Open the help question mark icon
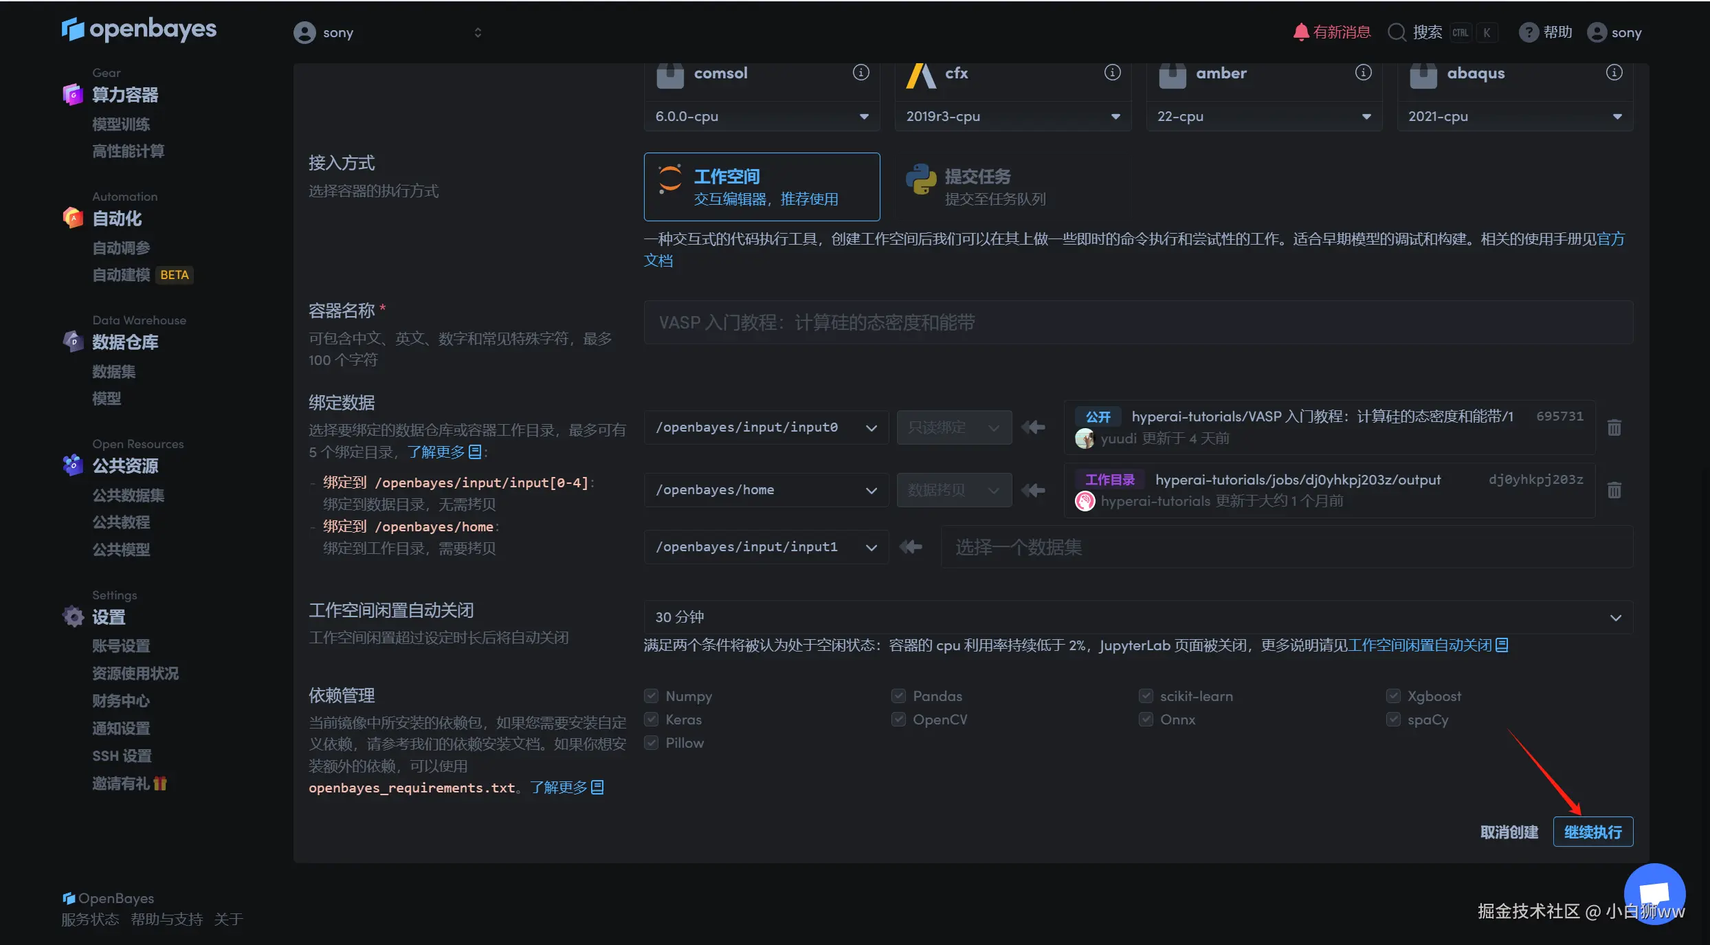The image size is (1710, 945). 1528,32
